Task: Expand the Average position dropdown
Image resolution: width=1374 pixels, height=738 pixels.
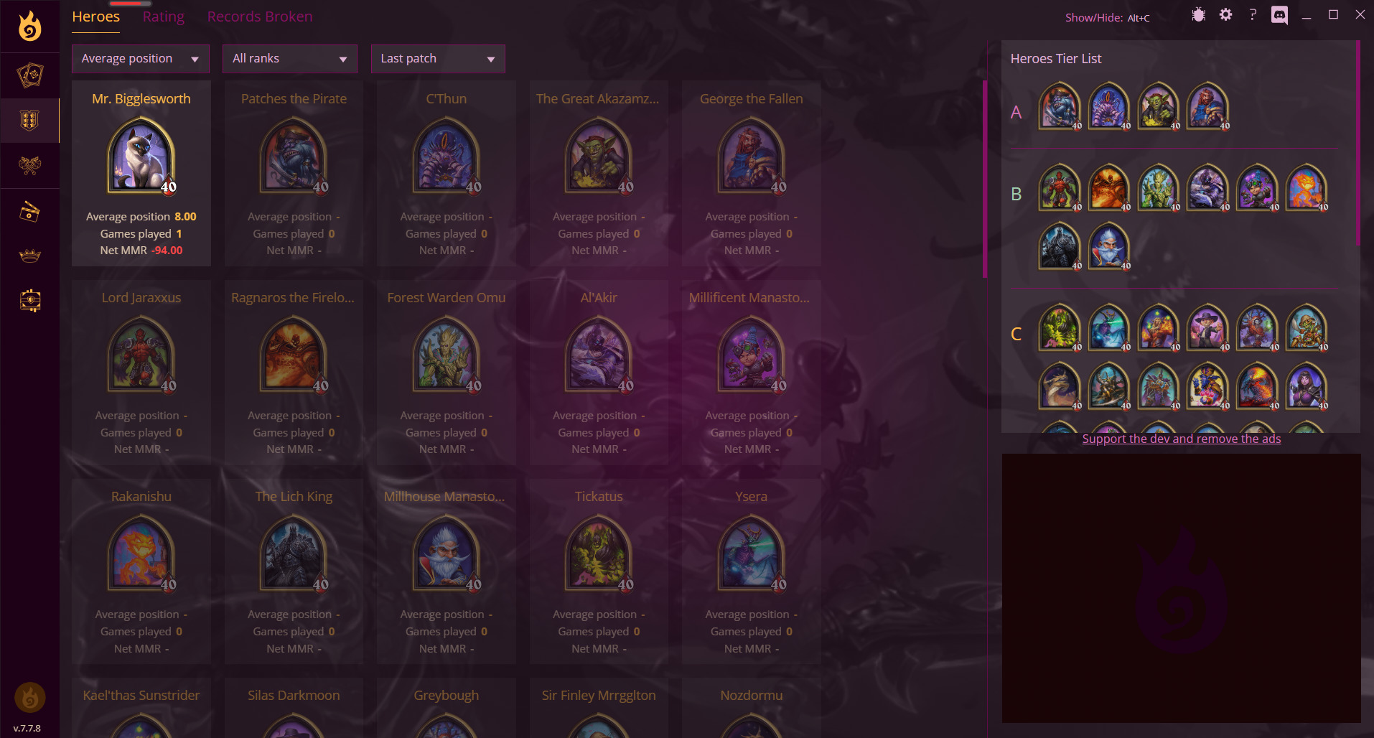Action: pos(141,59)
